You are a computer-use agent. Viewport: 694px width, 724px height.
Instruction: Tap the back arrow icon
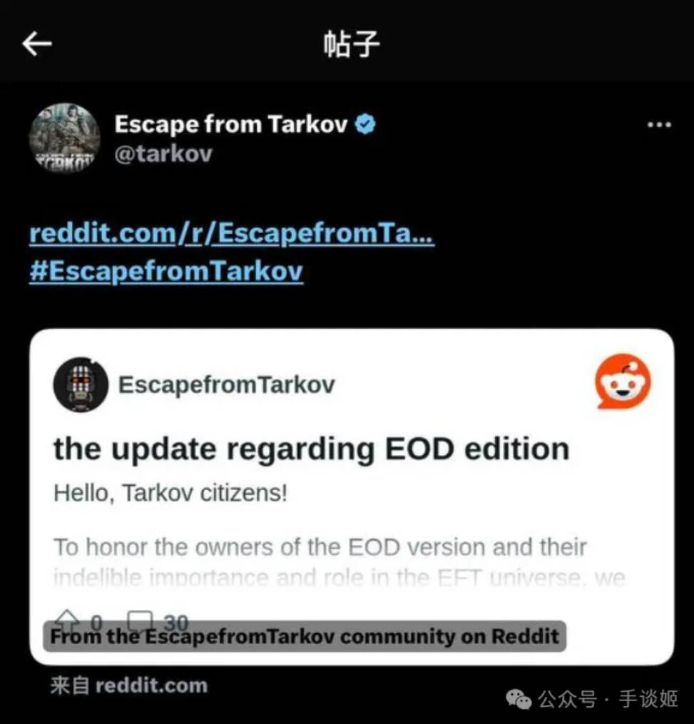(x=37, y=44)
